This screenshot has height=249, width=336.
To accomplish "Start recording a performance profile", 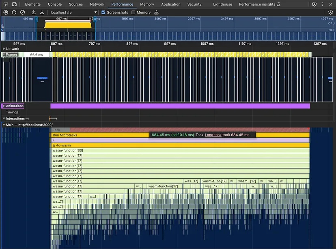I will (x=6, y=12).
